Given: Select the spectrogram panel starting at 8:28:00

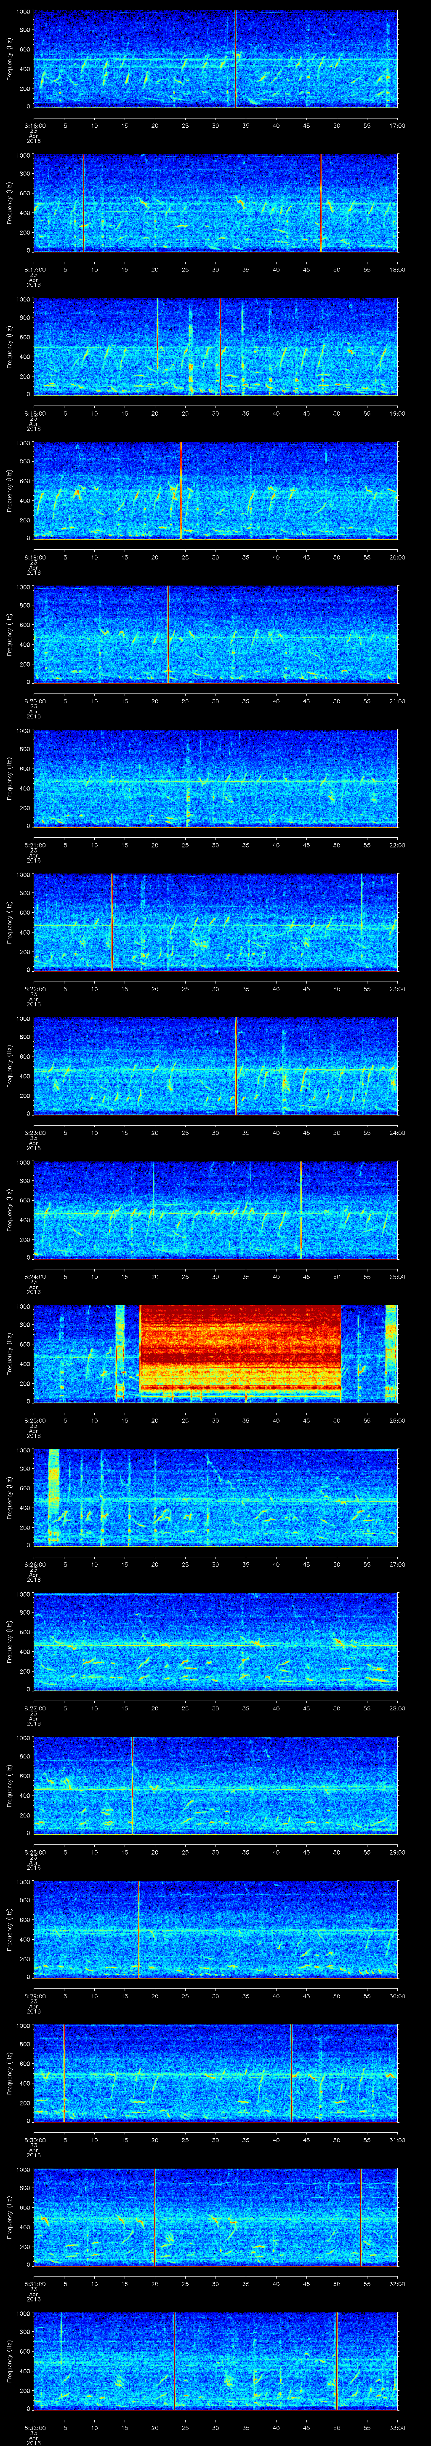Looking at the screenshot, I should pos(215,1785).
